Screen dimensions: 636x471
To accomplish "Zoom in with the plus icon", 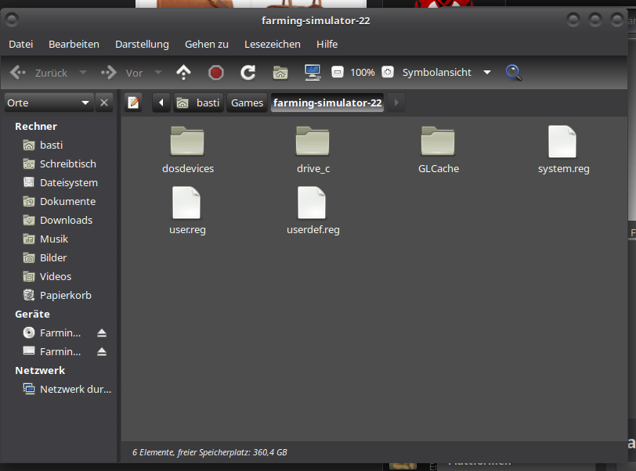I will click(388, 72).
